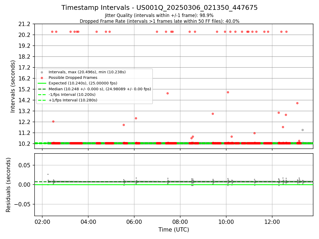Screen dimensions: 319x239
Task: Click the red dropped-frame point near 13.9 seconds
Action: [x=297, y=103]
